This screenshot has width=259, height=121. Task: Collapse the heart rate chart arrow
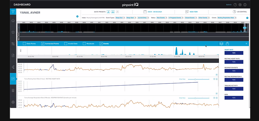(217, 75)
